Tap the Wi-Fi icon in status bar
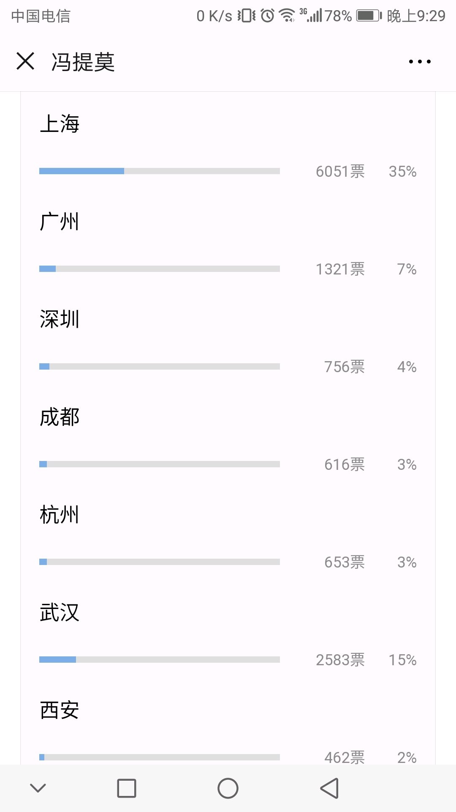This screenshot has height=812, width=456. coord(287,16)
